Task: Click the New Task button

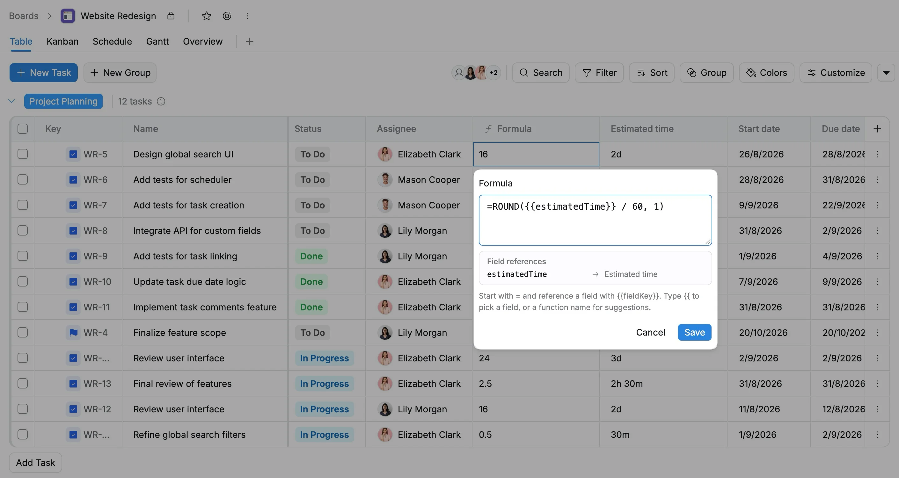Action: point(44,73)
